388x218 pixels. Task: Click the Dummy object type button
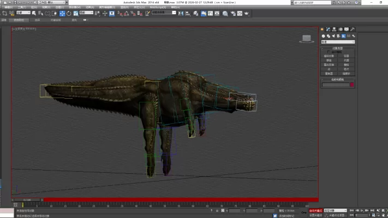pos(329,56)
